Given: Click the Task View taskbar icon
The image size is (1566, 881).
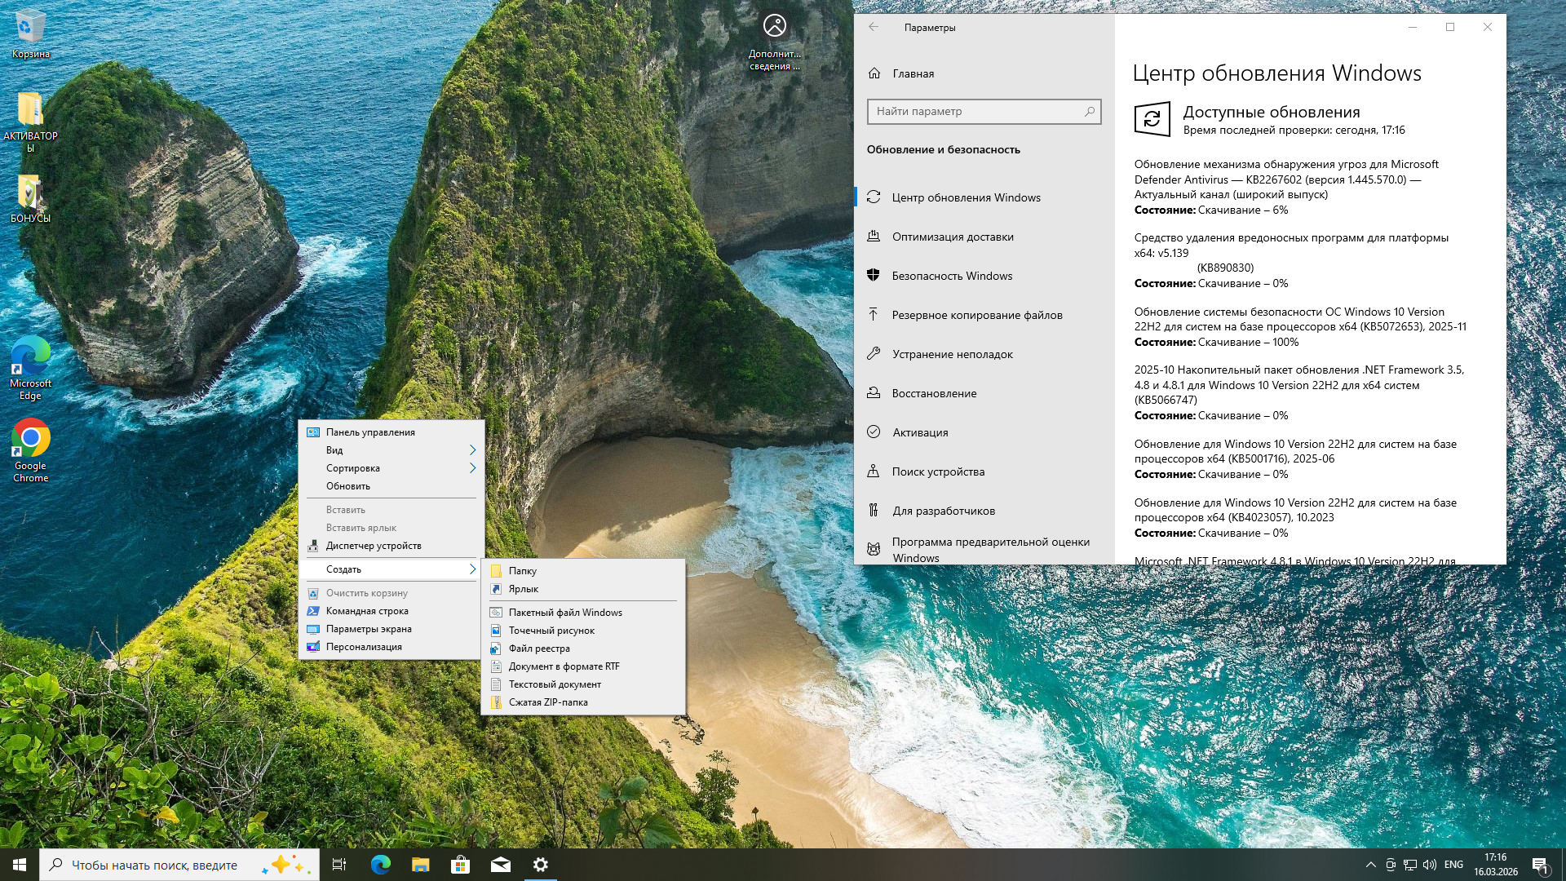Looking at the screenshot, I should click(339, 865).
